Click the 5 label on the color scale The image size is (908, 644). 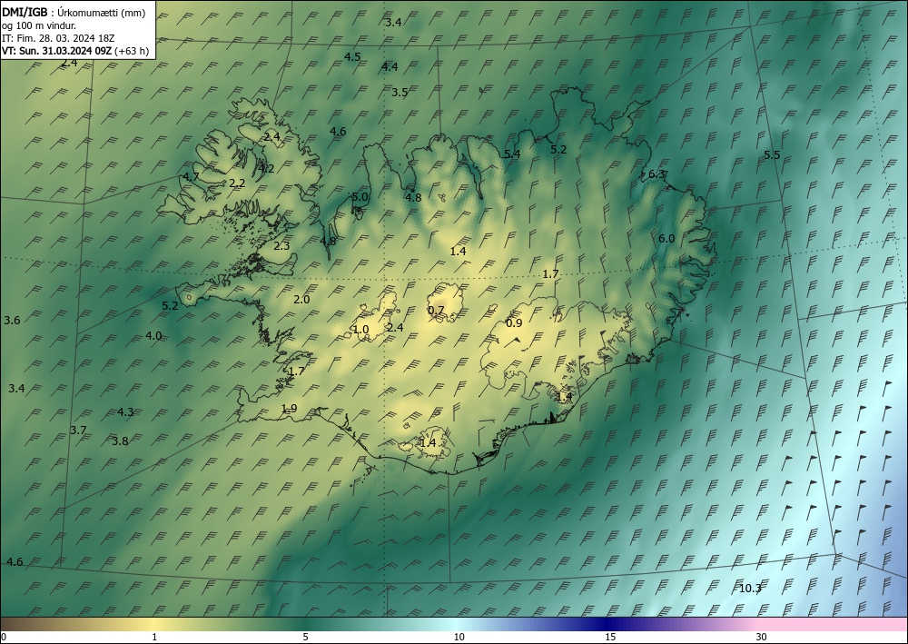[x=305, y=638]
